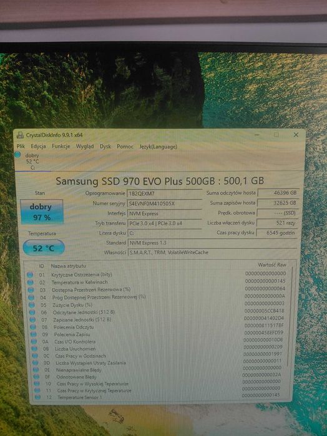Click status icon of Polecenia Zapisu row

click(x=34, y=334)
